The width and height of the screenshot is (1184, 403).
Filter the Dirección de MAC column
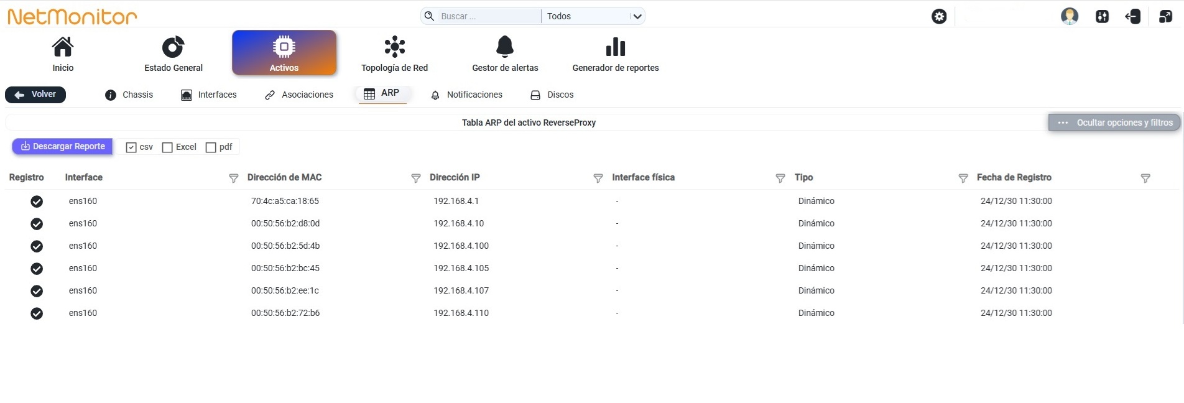pos(416,178)
